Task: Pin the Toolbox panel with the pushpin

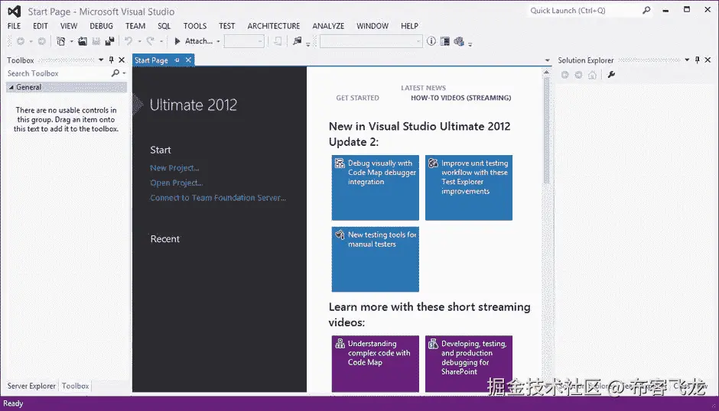Action: pyautogui.click(x=111, y=60)
